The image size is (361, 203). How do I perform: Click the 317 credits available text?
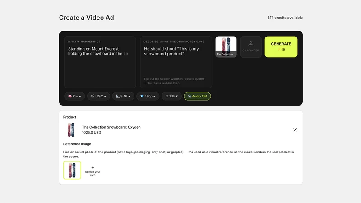tap(285, 18)
